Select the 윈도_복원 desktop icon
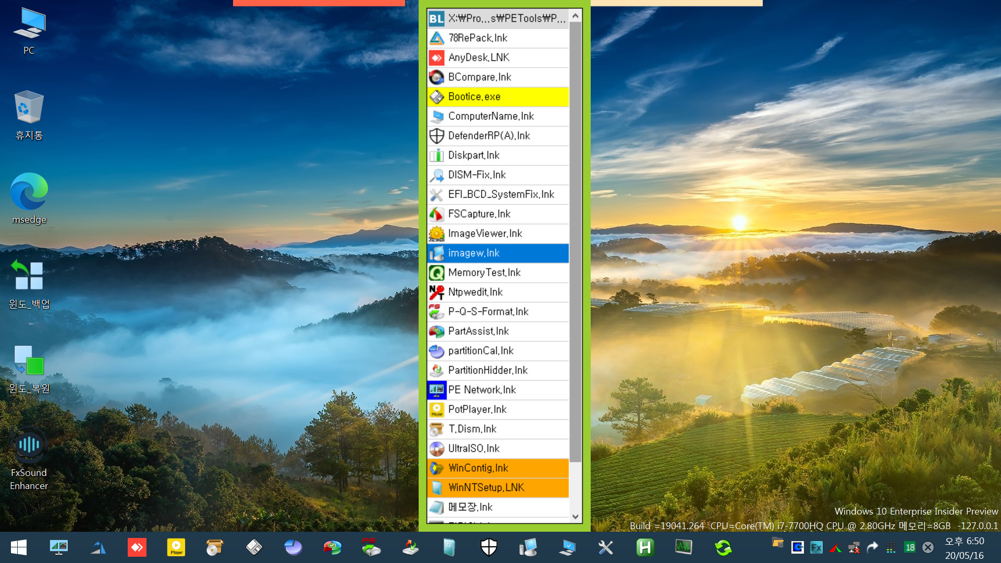The width and height of the screenshot is (1001, 563). point(29,369)
